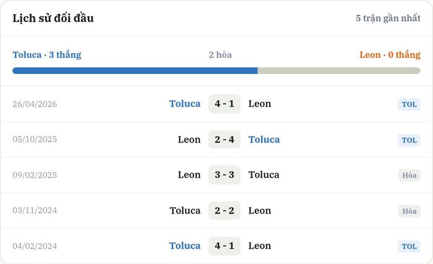The width and height of the screenshot is (433, 264).
Task: Select the 3 - 3 score box
Action: click(224, 175)
